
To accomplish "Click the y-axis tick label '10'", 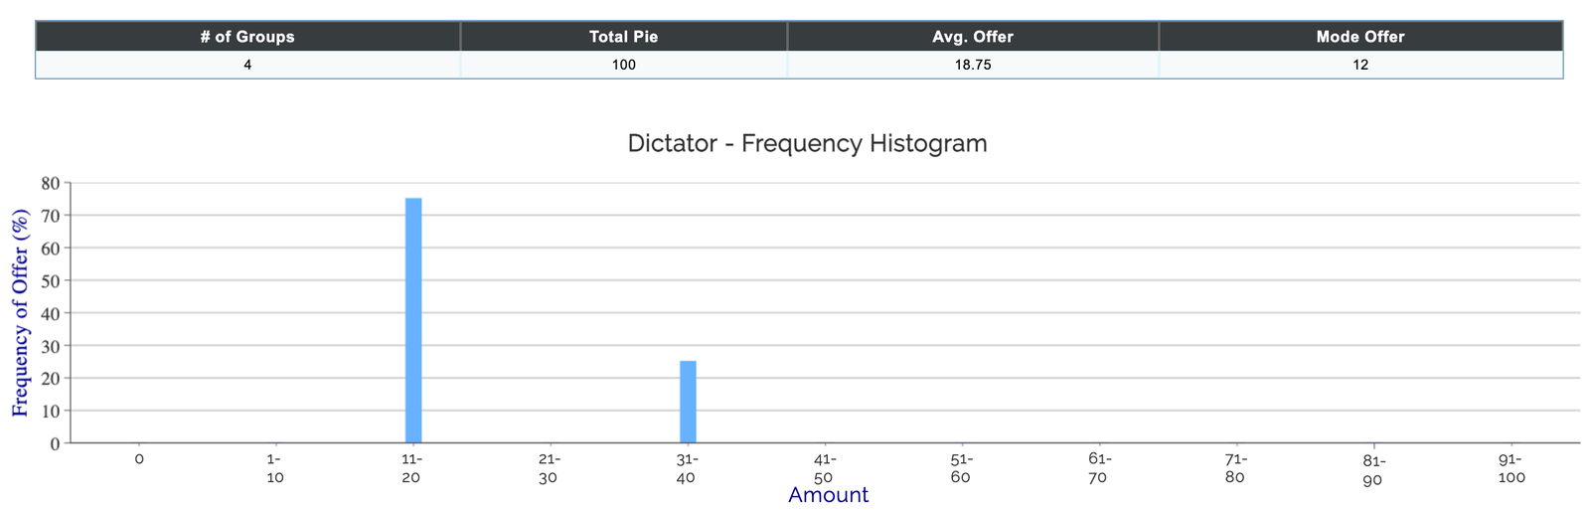I will point(51,411).
